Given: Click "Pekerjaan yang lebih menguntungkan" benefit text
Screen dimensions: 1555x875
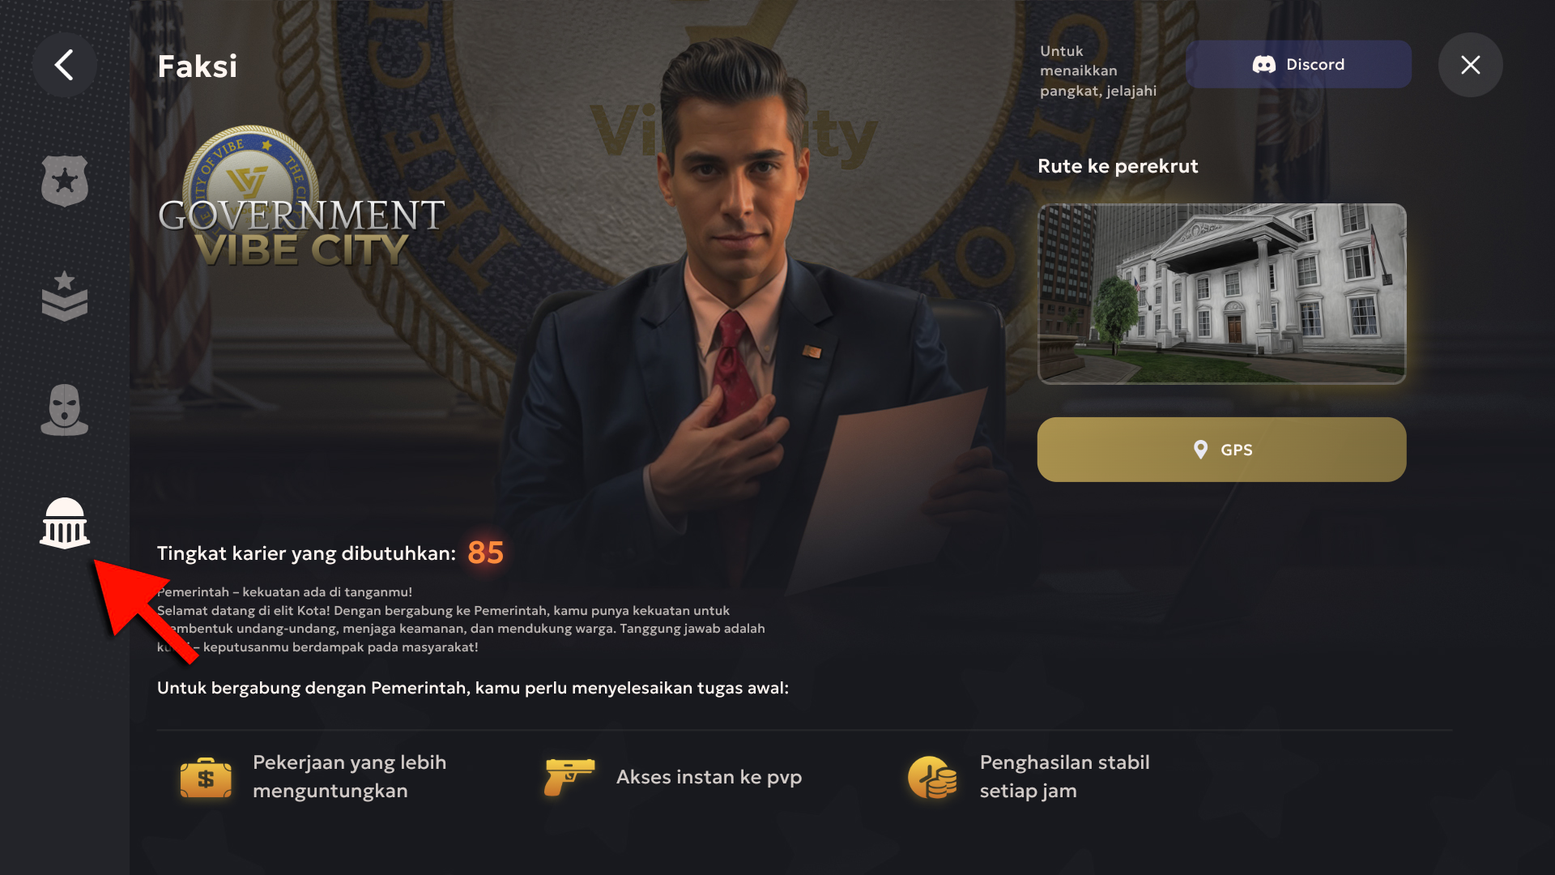Looking at the screenshot, I should tap(349, 776).
